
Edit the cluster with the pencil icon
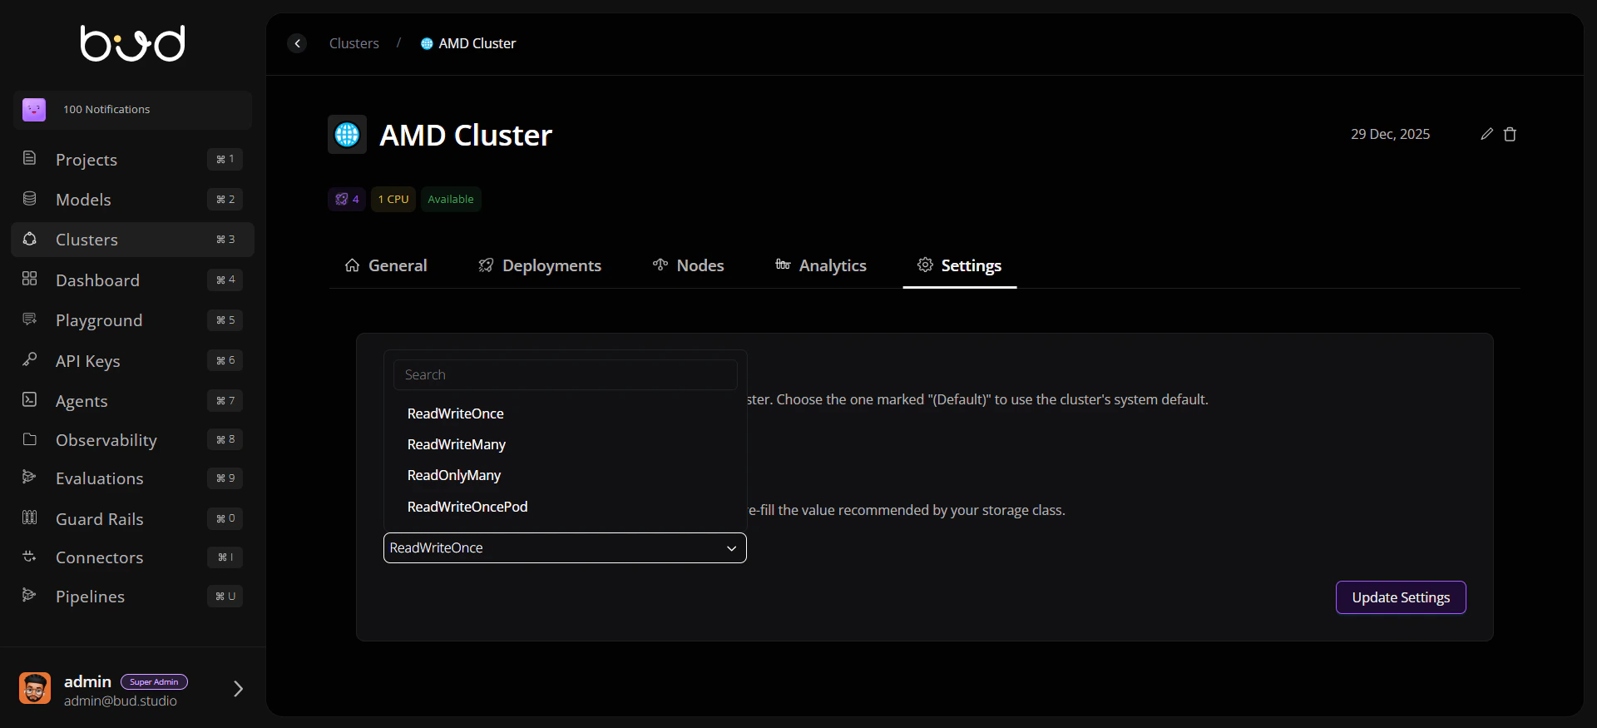point(1487,134)
